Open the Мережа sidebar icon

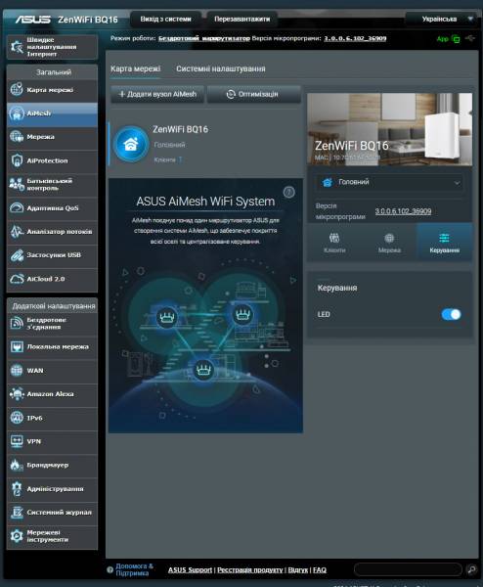pos(17,137)
